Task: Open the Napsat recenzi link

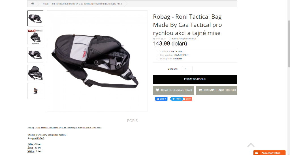Action: pos(188,39)
